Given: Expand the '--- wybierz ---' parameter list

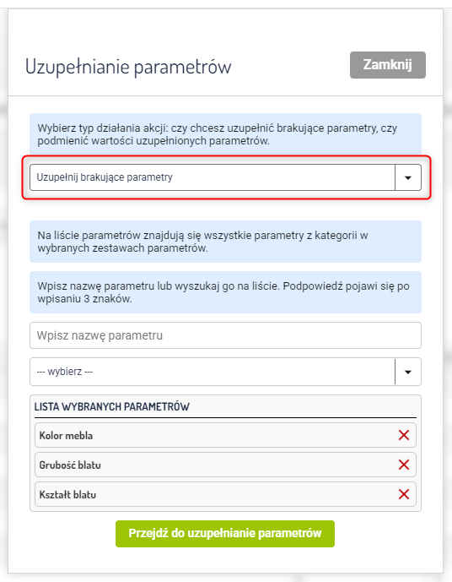Looking at the screenshot, I should click(x=225, y=372).
